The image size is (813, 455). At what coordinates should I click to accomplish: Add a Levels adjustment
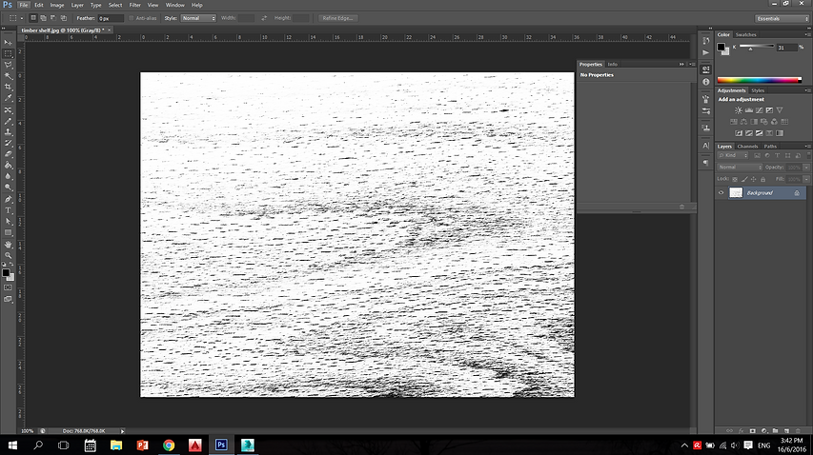pyautogui.click(x=749, y=110)
